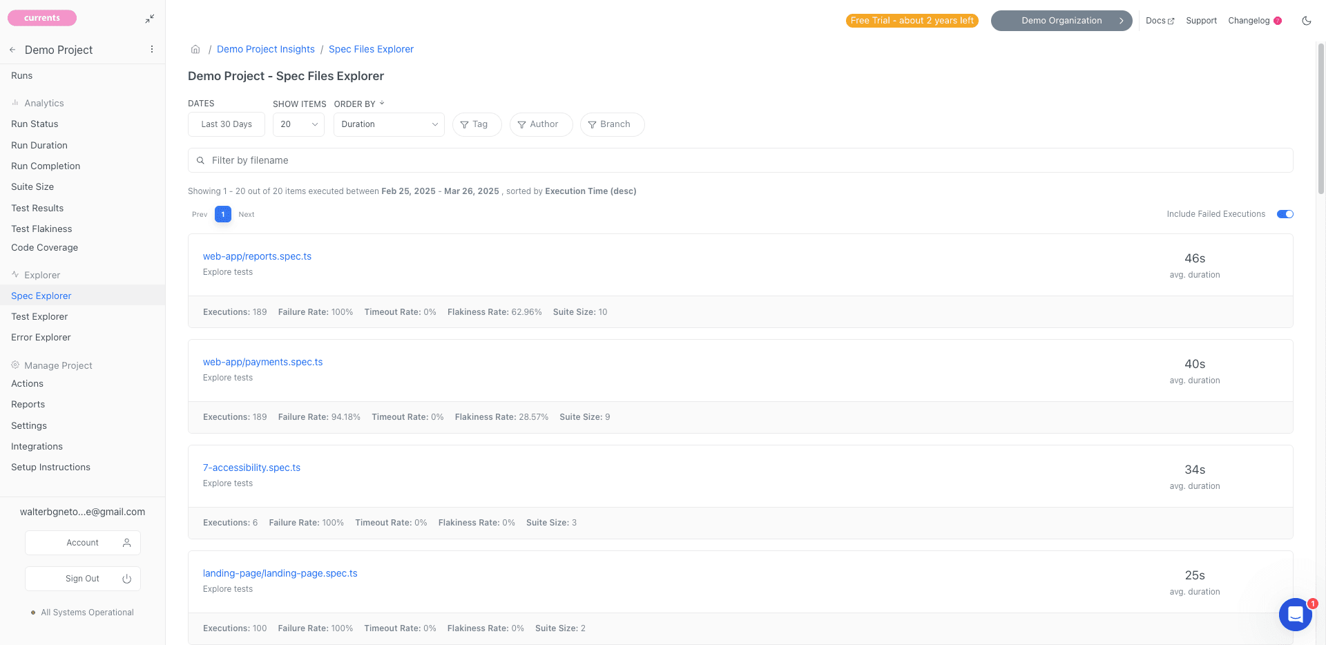Viewport: 1326px width, 645px height.
Task: Click the funnel icon on the Branch filter
Action: point(592,125)
